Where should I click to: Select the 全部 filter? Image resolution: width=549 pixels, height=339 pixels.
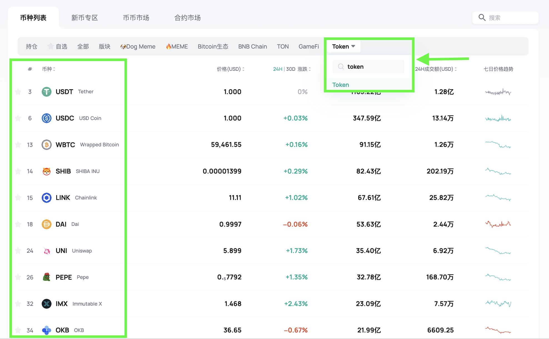pos(83,46)
